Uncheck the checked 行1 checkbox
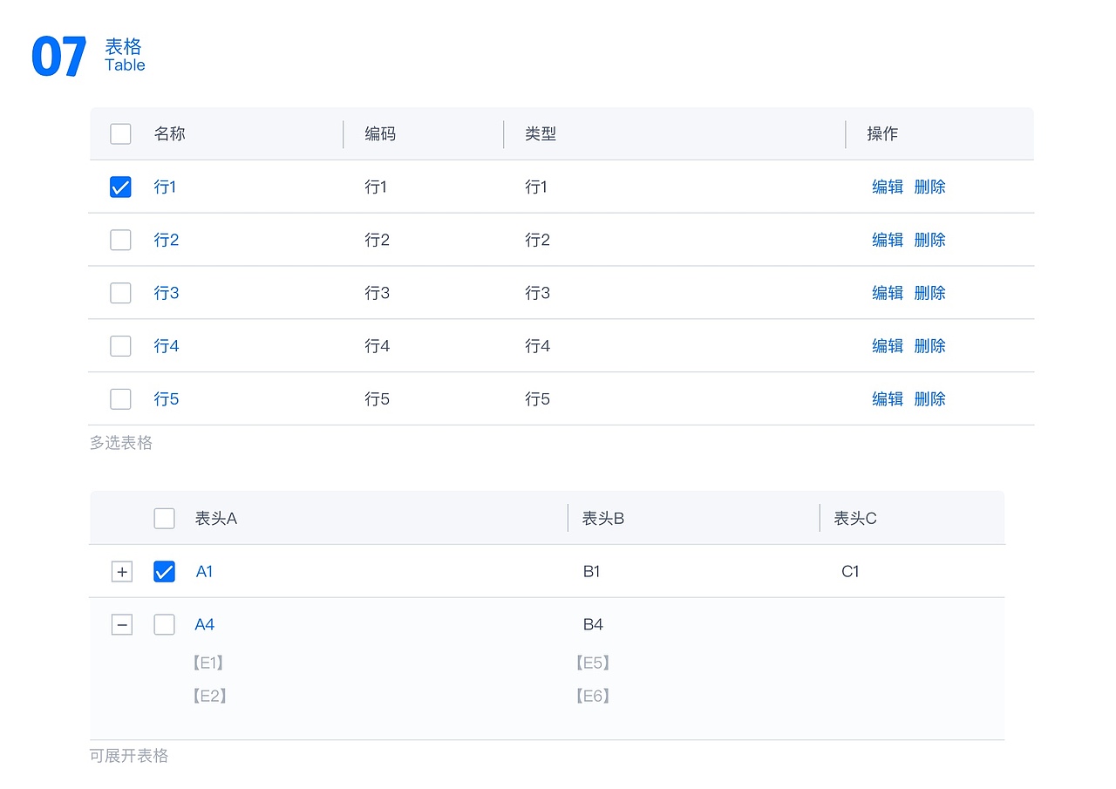The image size is (1116, 789). 120,187
